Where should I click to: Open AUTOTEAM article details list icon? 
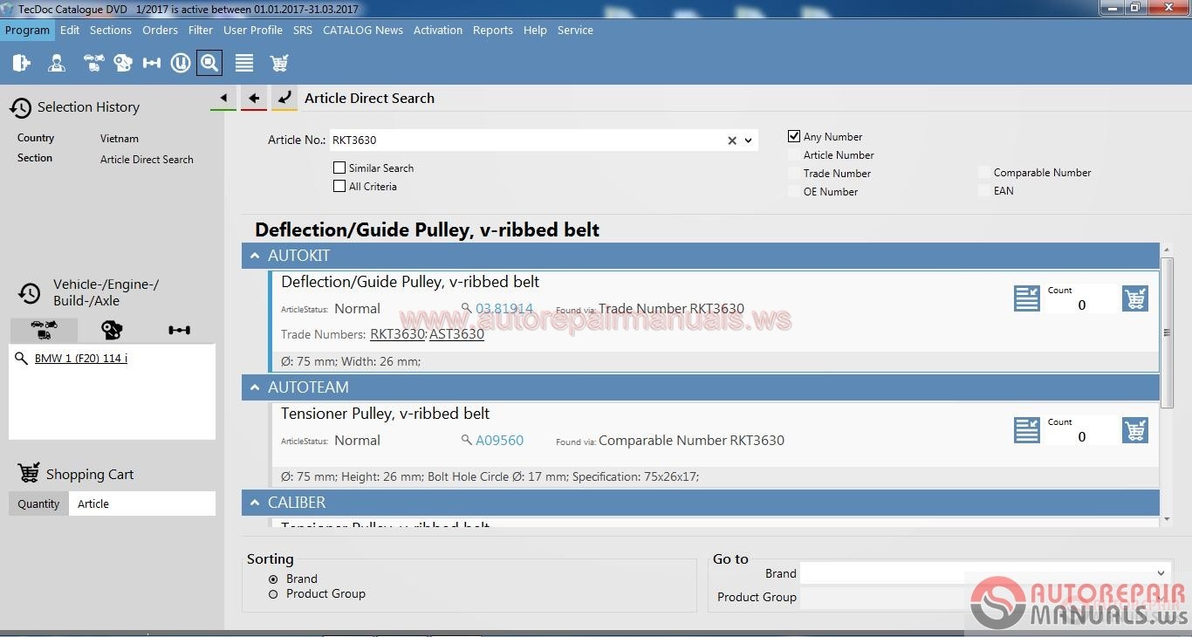pyautogui.click(x=1027, y=430)
